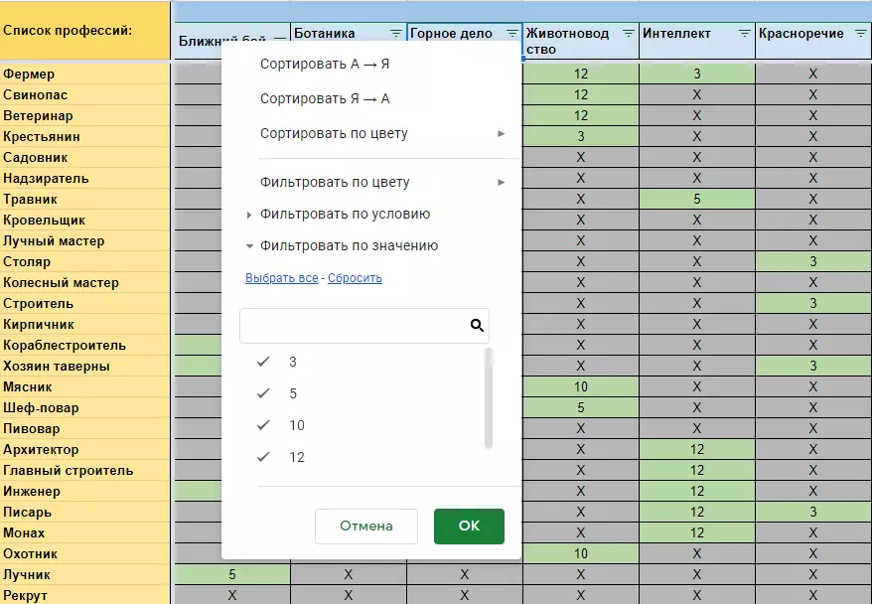Select the Садовник row label
This screenshot has height=604, width=872.
click(85, 157)
